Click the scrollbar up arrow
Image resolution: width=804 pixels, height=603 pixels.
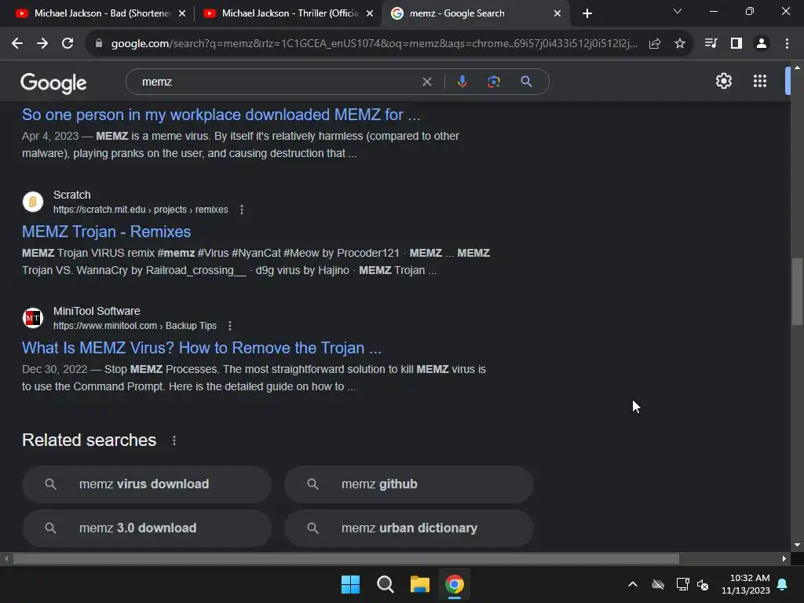[797, 68]
